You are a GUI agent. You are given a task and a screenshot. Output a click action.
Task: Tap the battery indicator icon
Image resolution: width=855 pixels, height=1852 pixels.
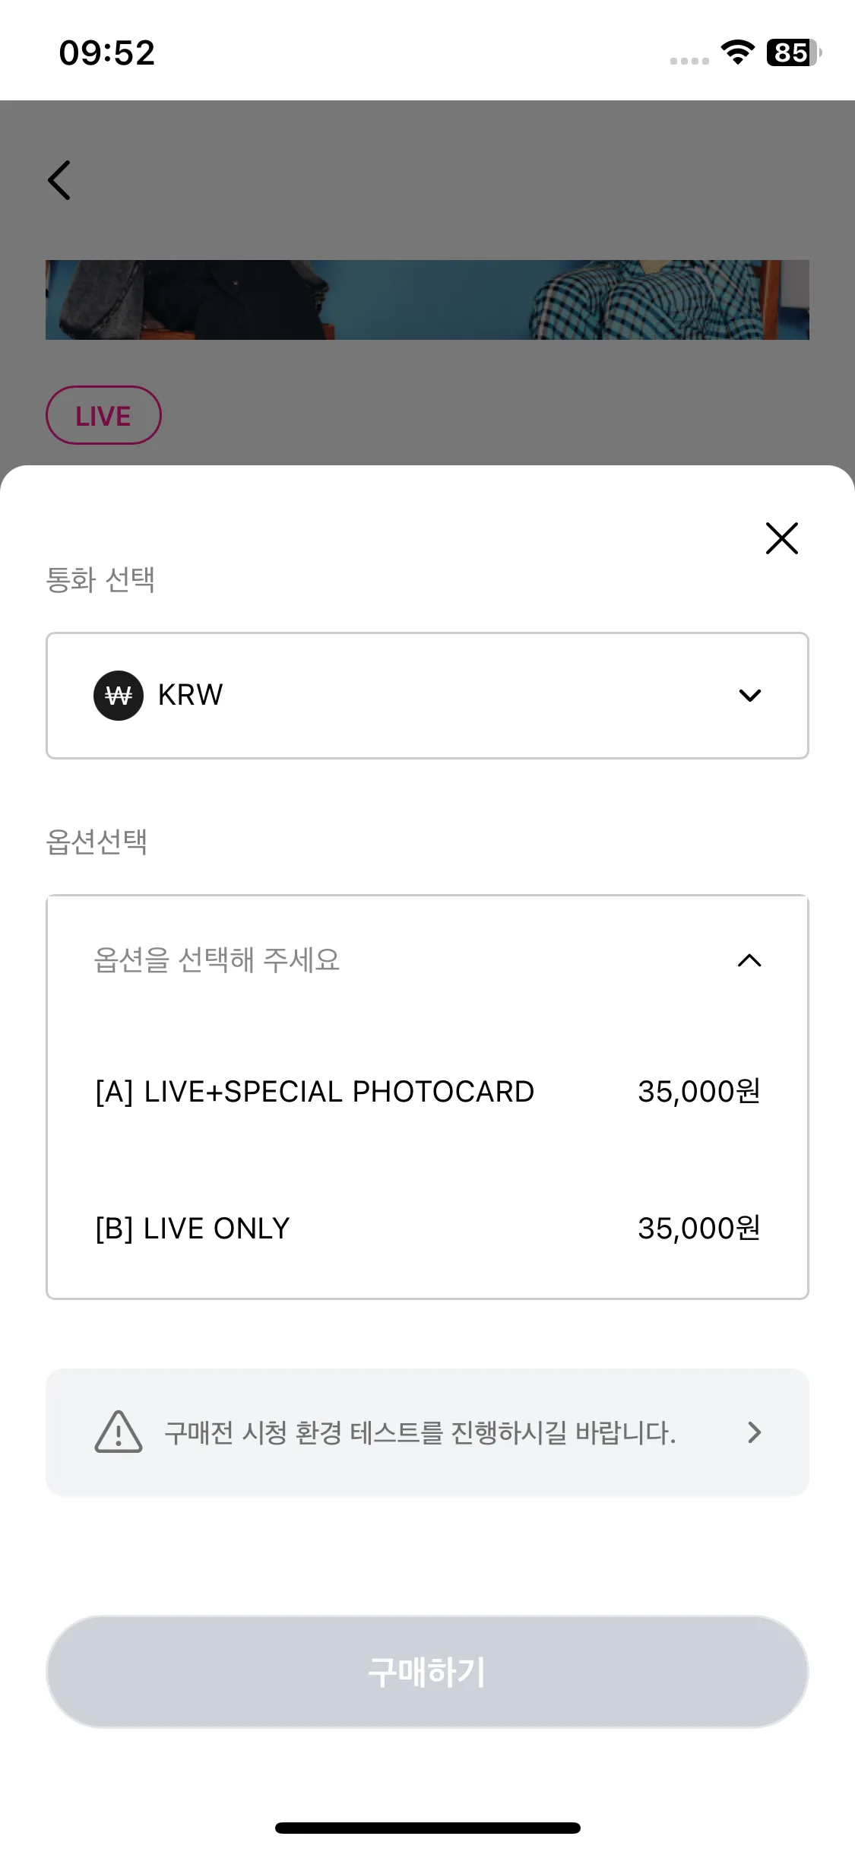pyautogui.click(x=794, y=52)
